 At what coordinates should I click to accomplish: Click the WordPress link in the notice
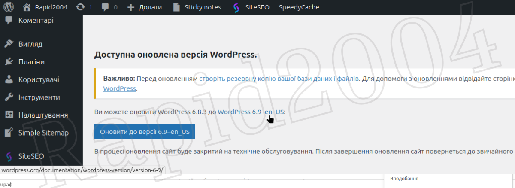point(119,89)
